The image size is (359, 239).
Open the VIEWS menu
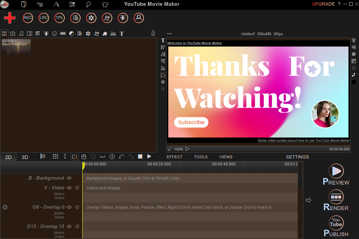(x=226, y=157)
